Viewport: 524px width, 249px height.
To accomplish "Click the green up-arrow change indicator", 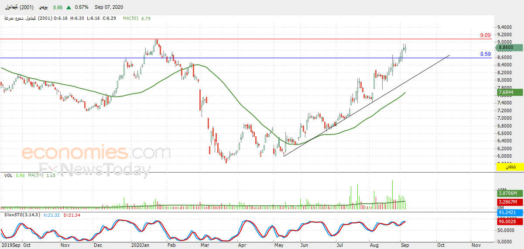I will [68, 7].
